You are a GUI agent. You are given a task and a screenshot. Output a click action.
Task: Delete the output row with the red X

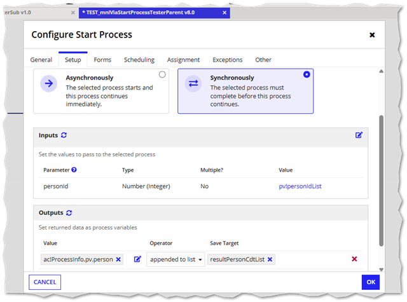coord(354,259)
